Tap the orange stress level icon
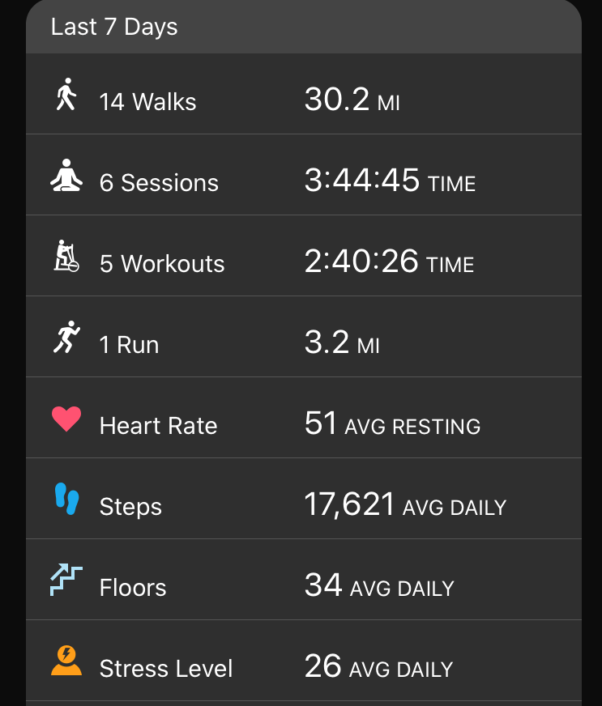Screen dimensions: 602x706 [x=66, y=661]
